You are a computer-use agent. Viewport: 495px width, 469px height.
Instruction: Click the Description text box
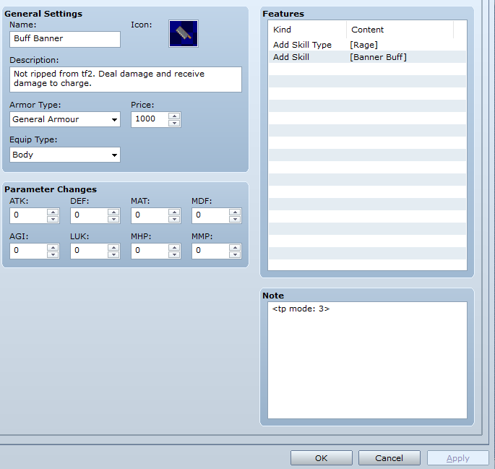(x=126, y=79)
